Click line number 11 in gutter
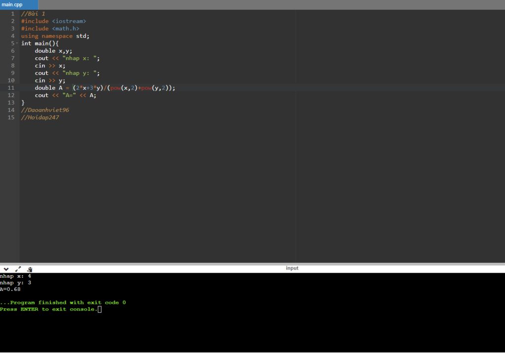 [x=11, y=88]
